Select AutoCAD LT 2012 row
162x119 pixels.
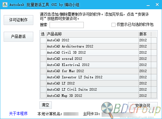click(99, 83)
